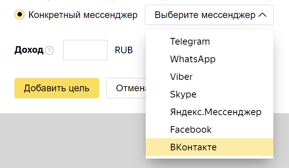The width and height of the screenshot is (289, 168).
Task: Click the white space right of RUB
Action: point(139,50)
